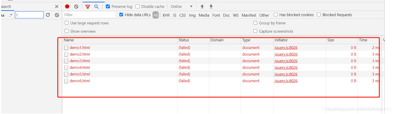Viewport: 393px width, 114px height.
Task: Check Blocked Requests option
Action: tap(319, 15)
